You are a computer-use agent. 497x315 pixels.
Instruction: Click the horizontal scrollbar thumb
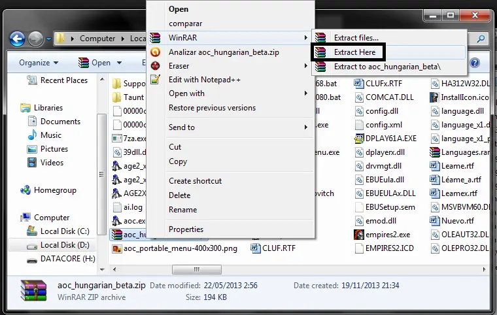197,270
